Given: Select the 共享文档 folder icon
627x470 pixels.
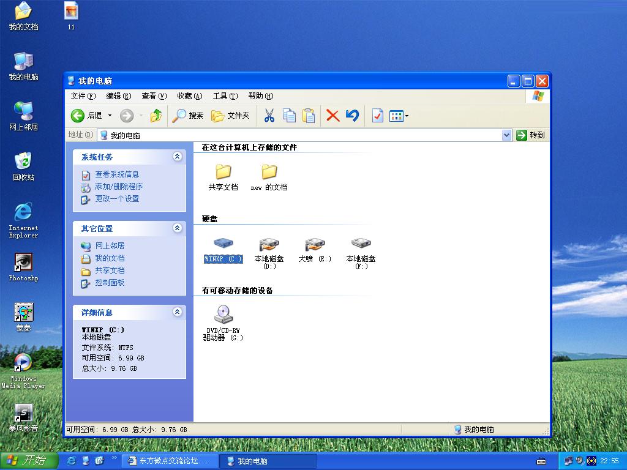Looking at the screenshot, I should coord(223,177).
